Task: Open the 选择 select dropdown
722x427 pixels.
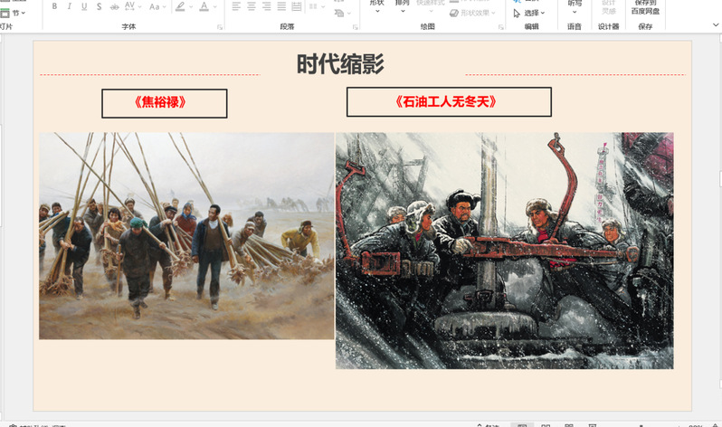Action: [x=529, y=13]
